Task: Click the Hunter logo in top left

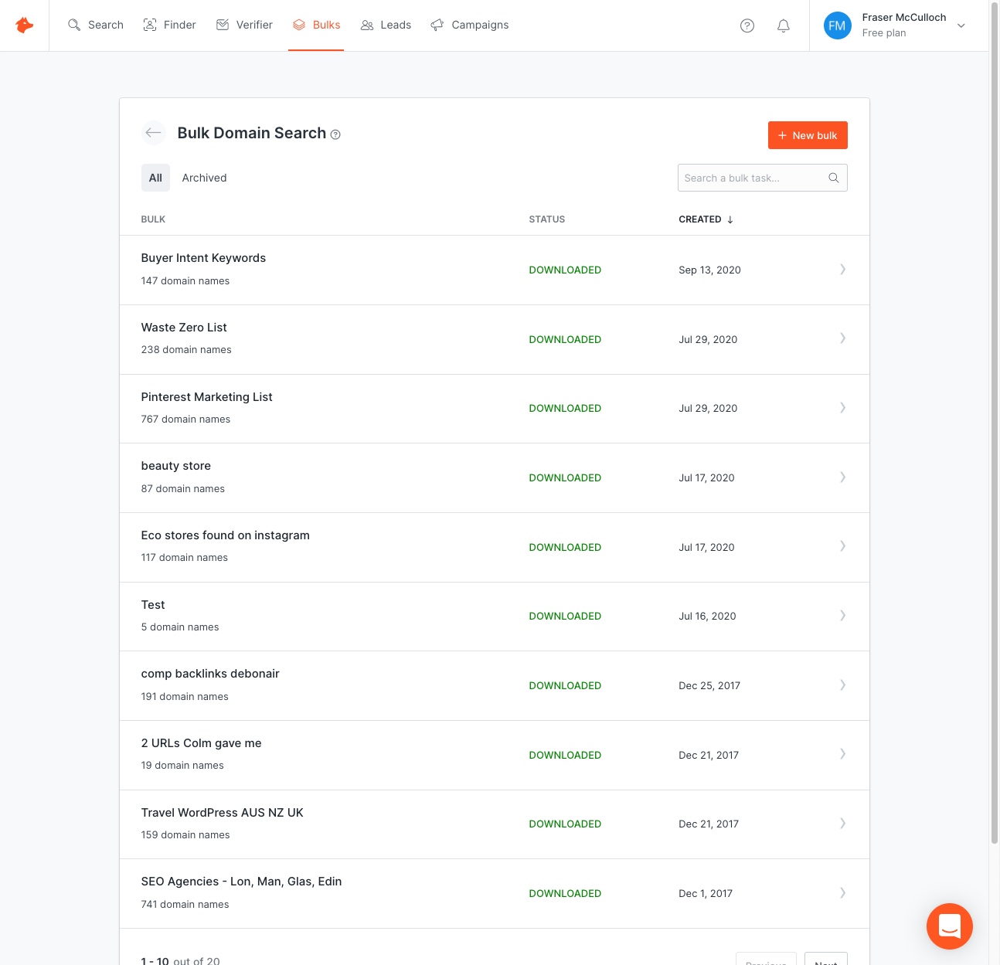Action: pyautogui.click(x=24, y=25)
